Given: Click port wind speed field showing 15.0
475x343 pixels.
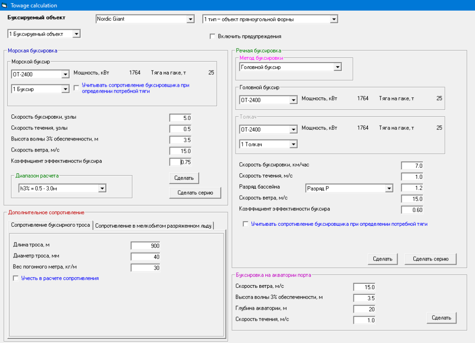Looking at the screenshot, I should [364, 287].
